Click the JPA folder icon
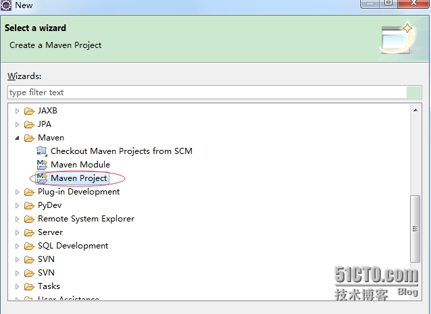Image resolution: width=431 pixels, height=314 pixels. click(x=29, y=124)
